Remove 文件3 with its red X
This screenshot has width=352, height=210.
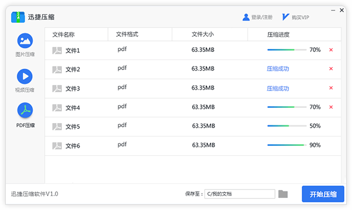331,87
